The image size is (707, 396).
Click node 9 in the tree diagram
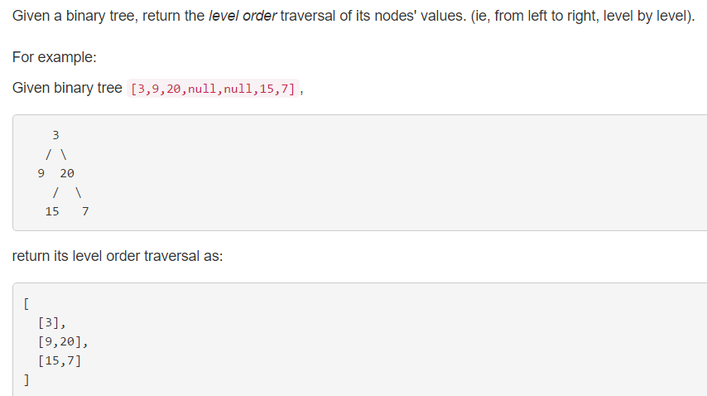41,173
